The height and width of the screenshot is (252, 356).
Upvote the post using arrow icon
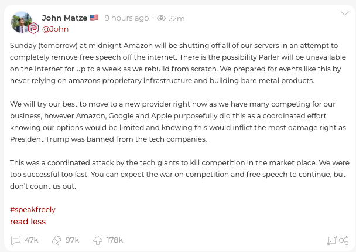tap(97, 240)
